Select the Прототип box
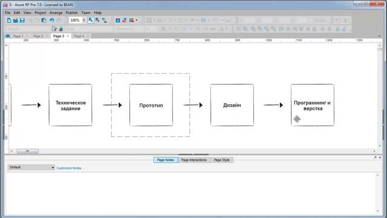 point(151,105)
